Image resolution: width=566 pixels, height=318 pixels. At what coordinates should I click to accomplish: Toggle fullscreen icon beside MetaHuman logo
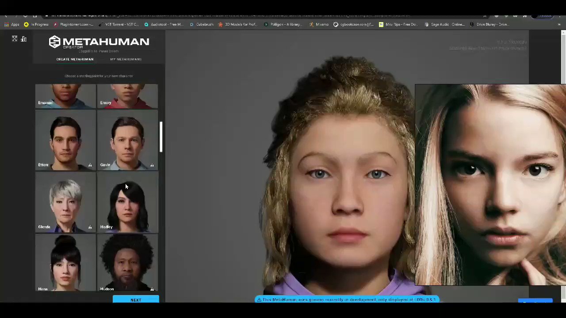(15, 39)
